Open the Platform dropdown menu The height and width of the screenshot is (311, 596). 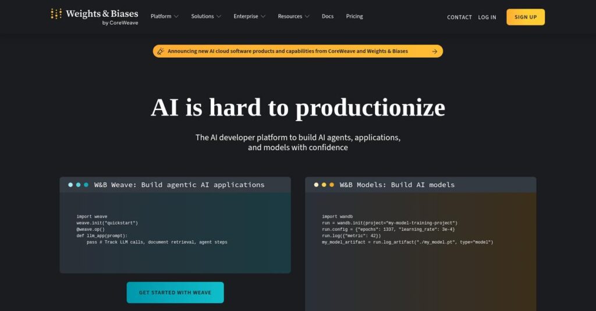pyautogui.click(x=164, y=16)
